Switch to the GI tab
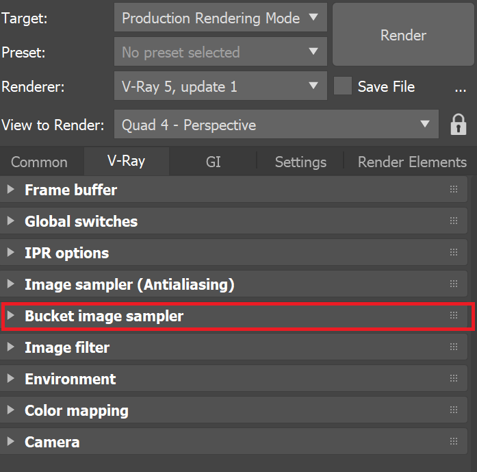477x472 pixels. 213,162
